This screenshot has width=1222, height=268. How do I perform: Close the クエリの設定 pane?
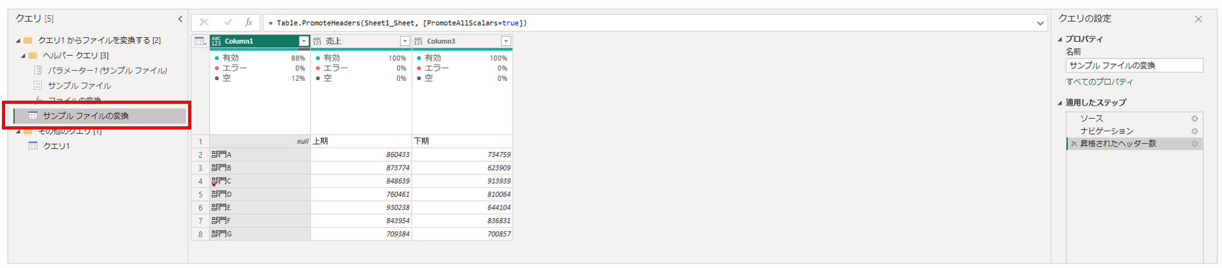click(x=1198, y=19)
